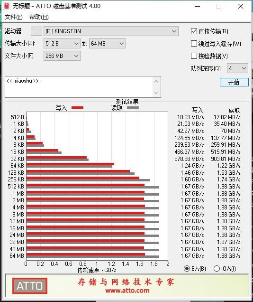Open the queue depth dropdown showing 4
253x302 pixels.
coord(238,68)
